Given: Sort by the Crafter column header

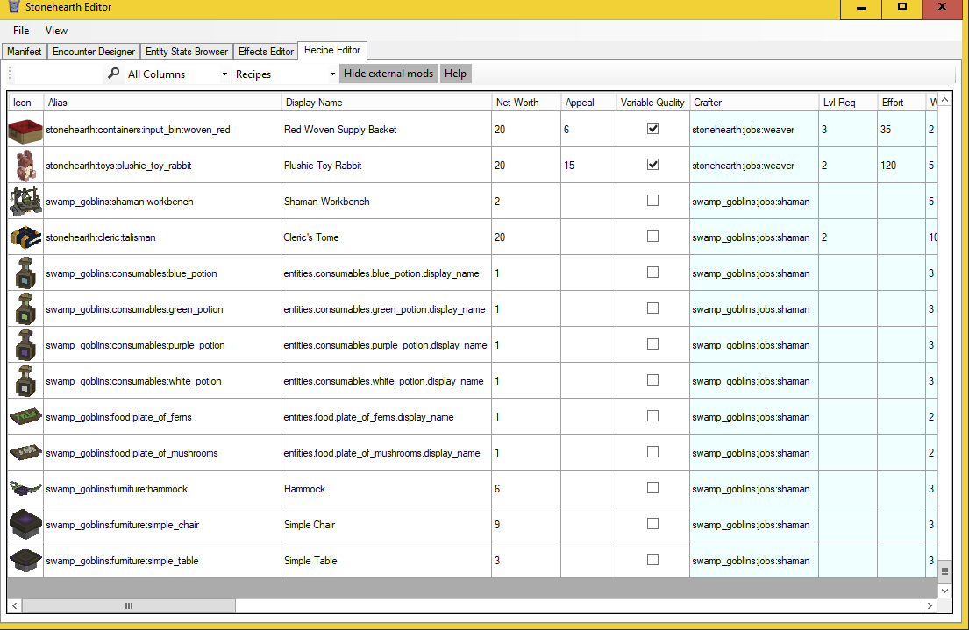Looking at the screenshot, I should [x=754, y=103].
